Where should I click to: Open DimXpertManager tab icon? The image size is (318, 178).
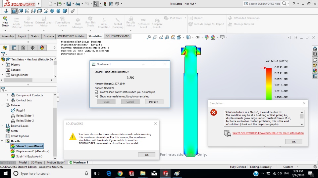pos(33,48)
